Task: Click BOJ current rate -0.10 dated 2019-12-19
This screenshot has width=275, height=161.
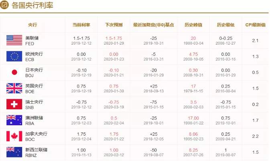Action: pos(81,72)
